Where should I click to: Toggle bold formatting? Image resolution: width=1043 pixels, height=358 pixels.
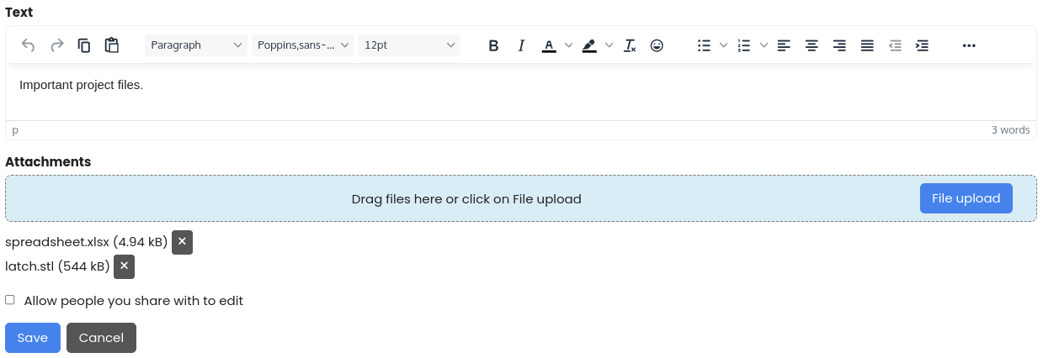pos(494,45)
